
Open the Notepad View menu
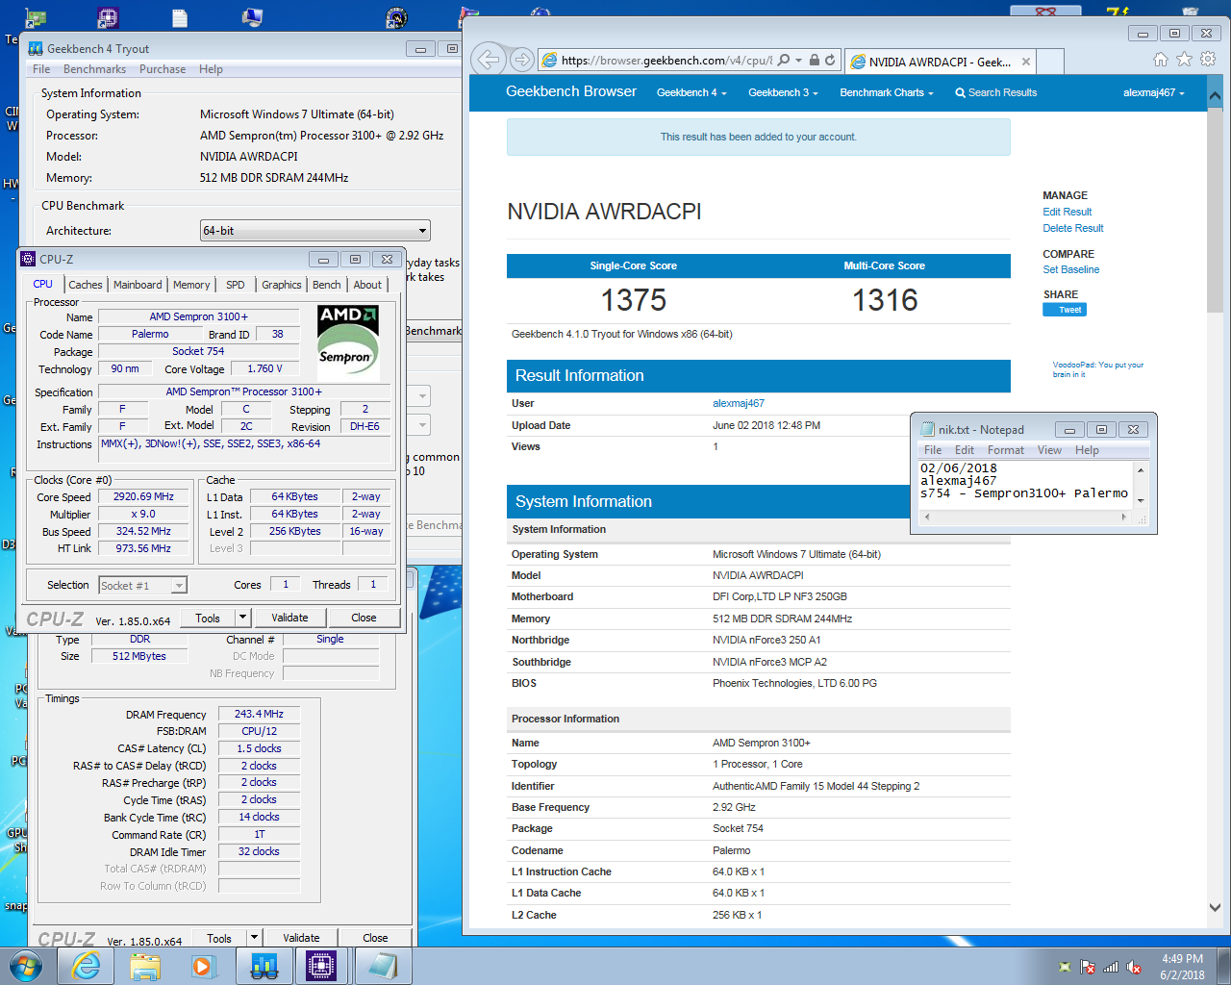(1049, 450)
